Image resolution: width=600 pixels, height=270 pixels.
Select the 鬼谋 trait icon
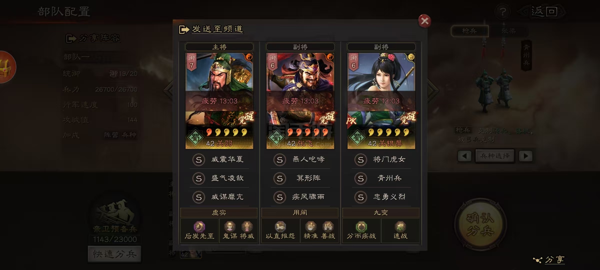pos(230,227)
